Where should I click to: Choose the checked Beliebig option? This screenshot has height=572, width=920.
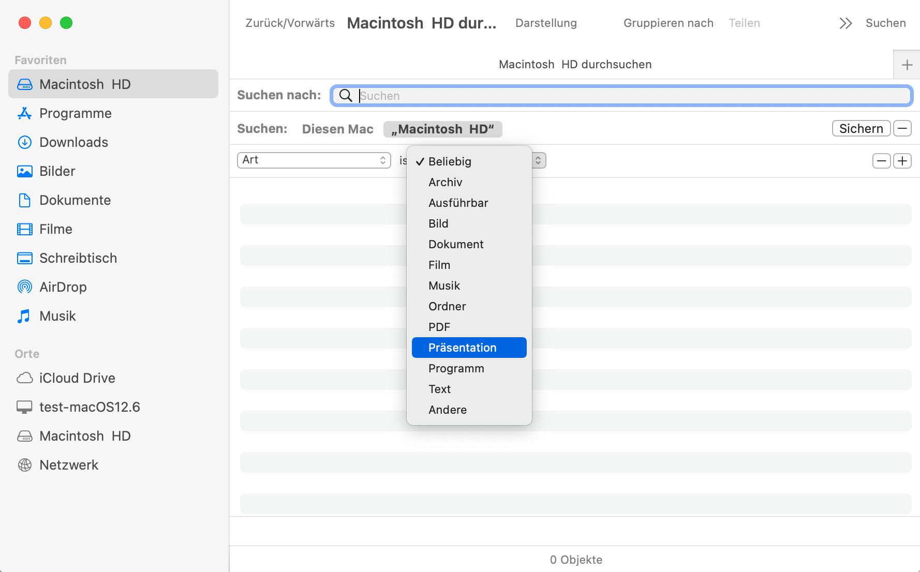point(449,161)
